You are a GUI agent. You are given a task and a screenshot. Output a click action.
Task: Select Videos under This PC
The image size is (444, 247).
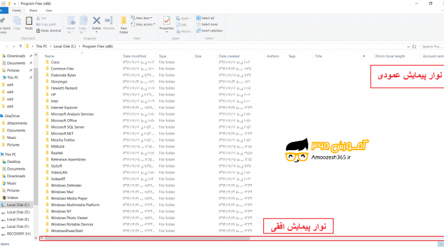coord(12,198)
